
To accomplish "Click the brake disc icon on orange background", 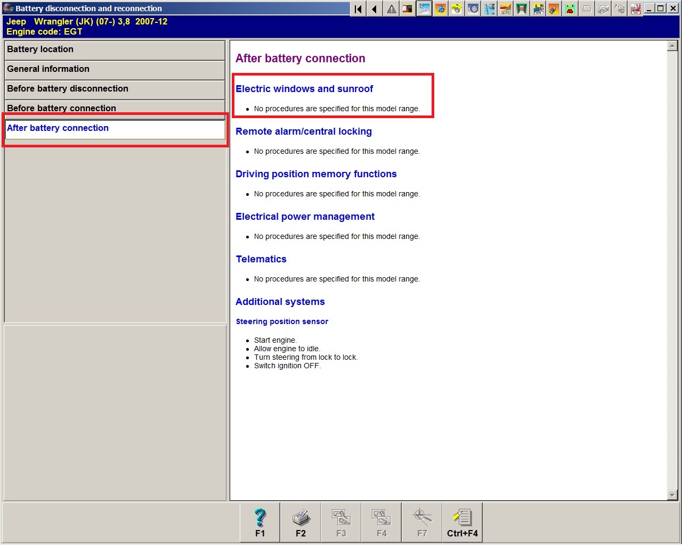I will pyautogui.click(x=440, y=9).
